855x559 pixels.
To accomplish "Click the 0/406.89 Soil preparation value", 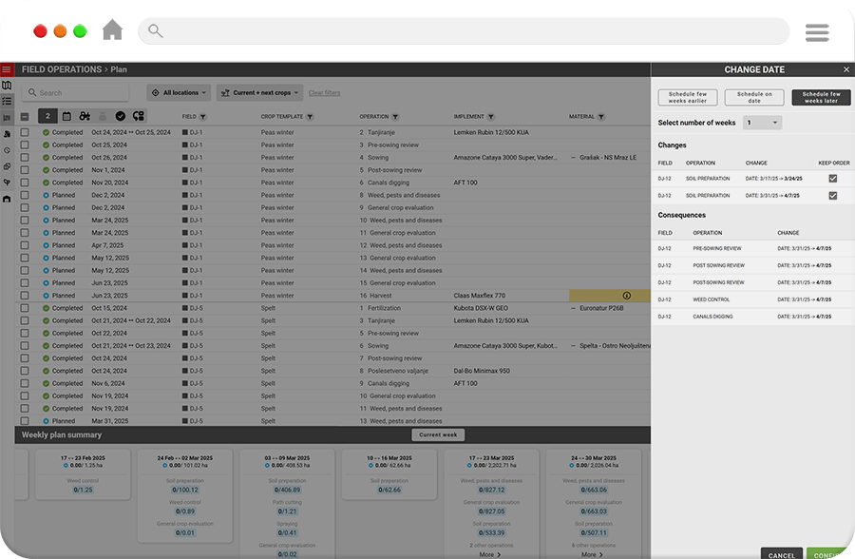I will click(287, 490).
